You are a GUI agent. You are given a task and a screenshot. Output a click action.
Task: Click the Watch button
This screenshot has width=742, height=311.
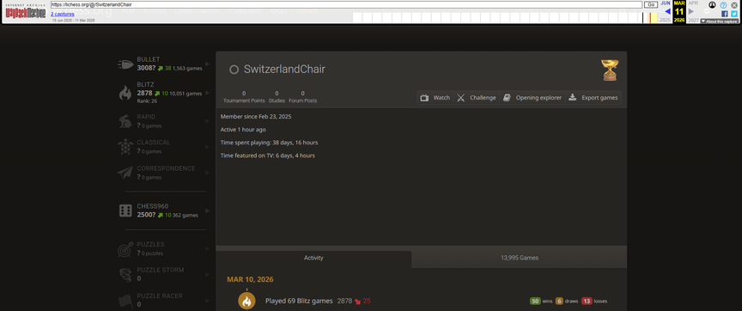pos(435,98)
